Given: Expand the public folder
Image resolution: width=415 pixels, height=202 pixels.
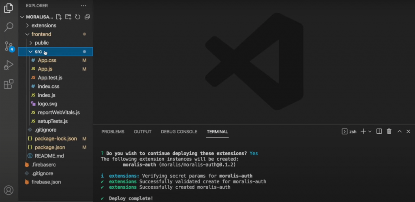Looking at the screenshot, I should (x=41, y=43).
